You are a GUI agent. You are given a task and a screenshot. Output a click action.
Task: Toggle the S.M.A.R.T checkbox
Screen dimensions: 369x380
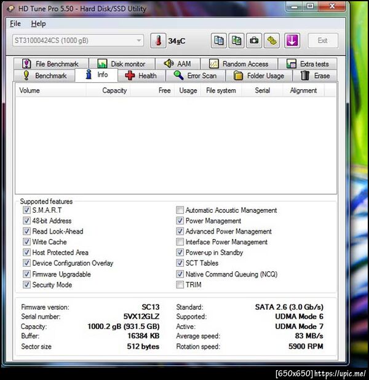click(26, 210)
